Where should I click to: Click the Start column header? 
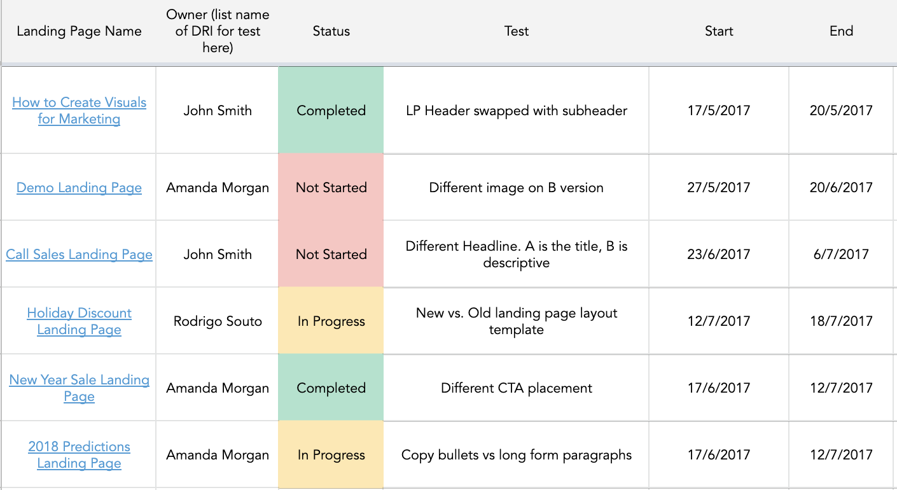coord(719,31)
